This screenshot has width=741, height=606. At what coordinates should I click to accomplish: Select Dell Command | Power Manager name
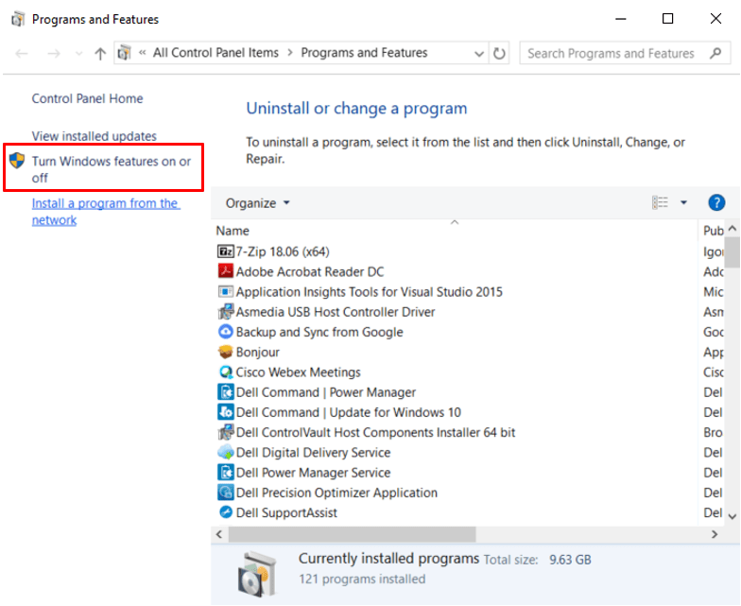325,392
